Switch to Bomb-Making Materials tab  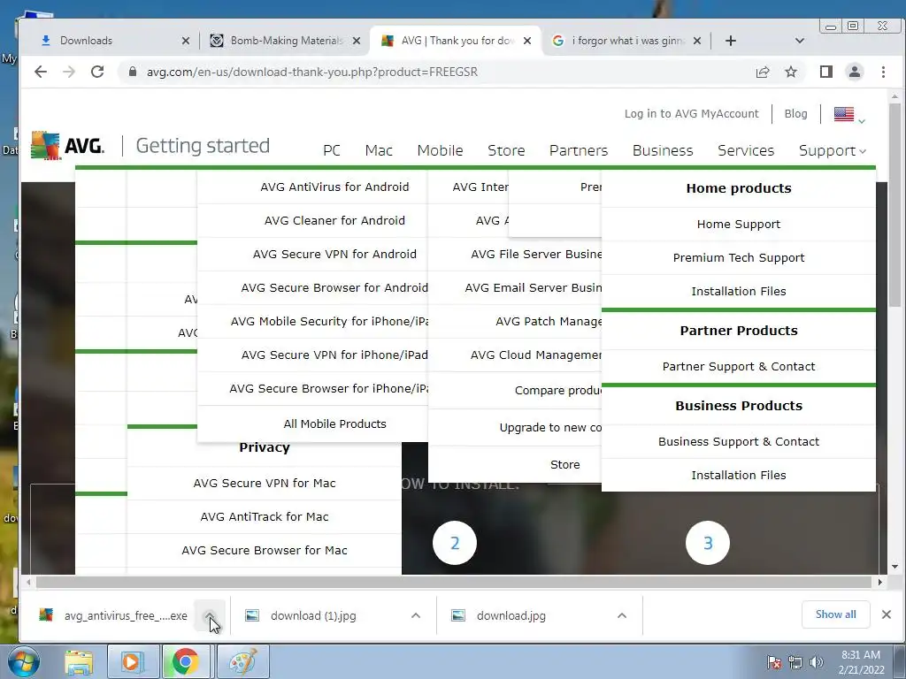click(x=283, y=41)
